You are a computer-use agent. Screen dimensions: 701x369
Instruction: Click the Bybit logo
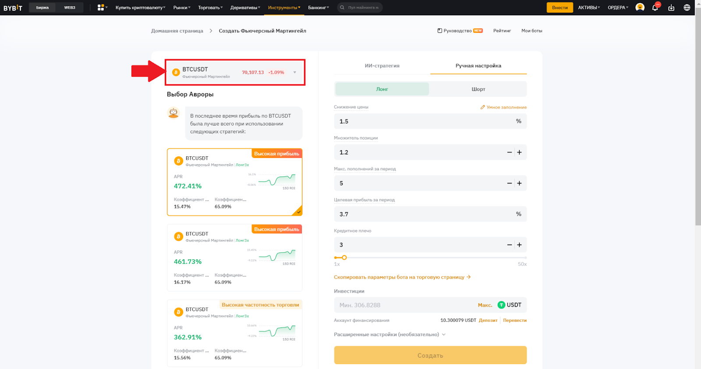point(13,7)
